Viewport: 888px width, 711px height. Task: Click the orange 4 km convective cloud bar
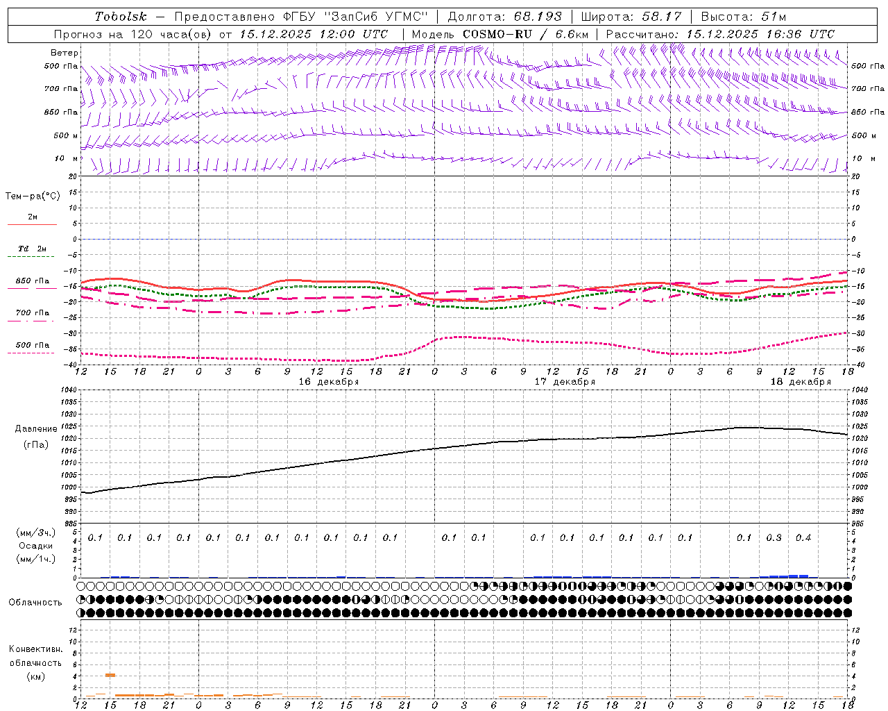pyautogui.click(x=110, y=675)
